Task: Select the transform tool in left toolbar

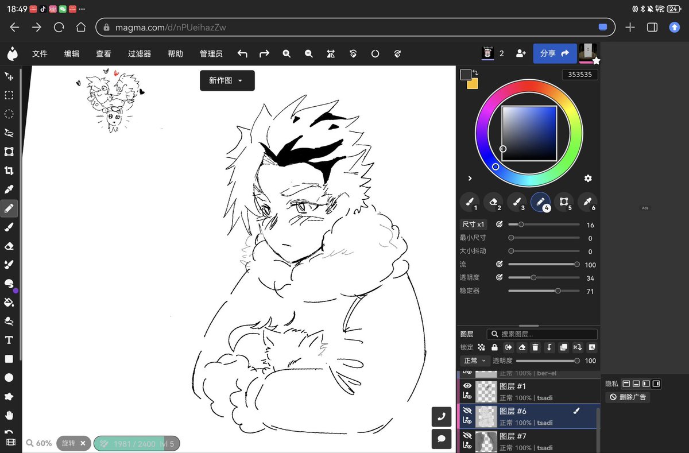Action: pos(9,152)
